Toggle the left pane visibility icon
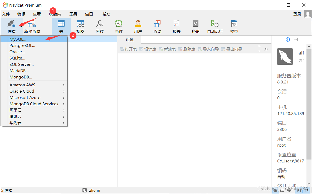312x194 pixels. click(299, 190)
